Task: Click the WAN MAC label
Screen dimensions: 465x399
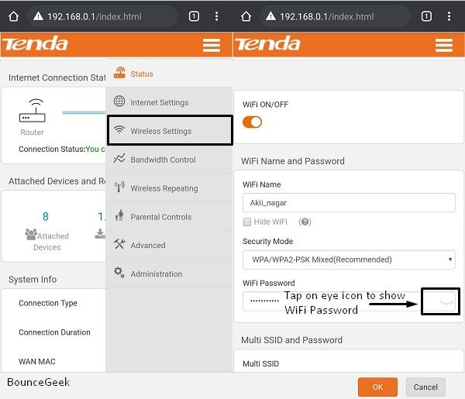Action: (x=36, y=361)
